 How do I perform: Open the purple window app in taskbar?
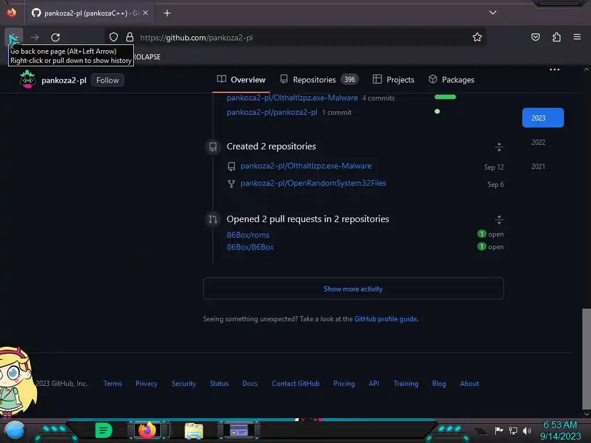(238, 430)
